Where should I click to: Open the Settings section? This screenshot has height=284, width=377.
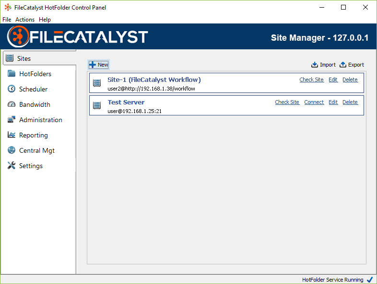[x=31, y=166]
